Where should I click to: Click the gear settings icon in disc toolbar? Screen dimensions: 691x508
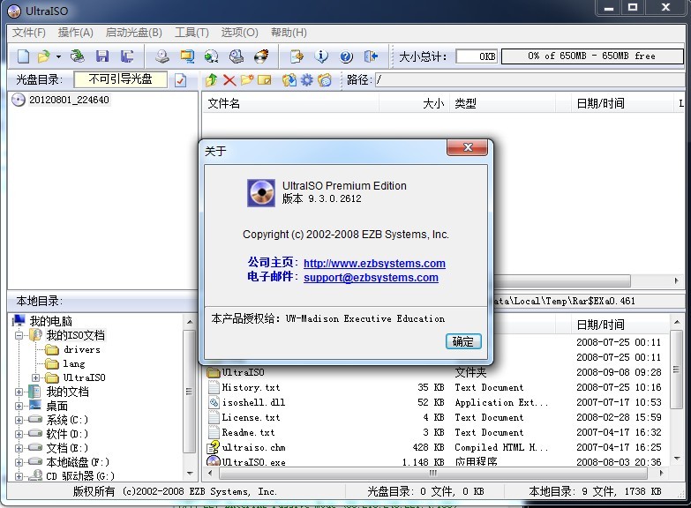(x=306, y=80)
